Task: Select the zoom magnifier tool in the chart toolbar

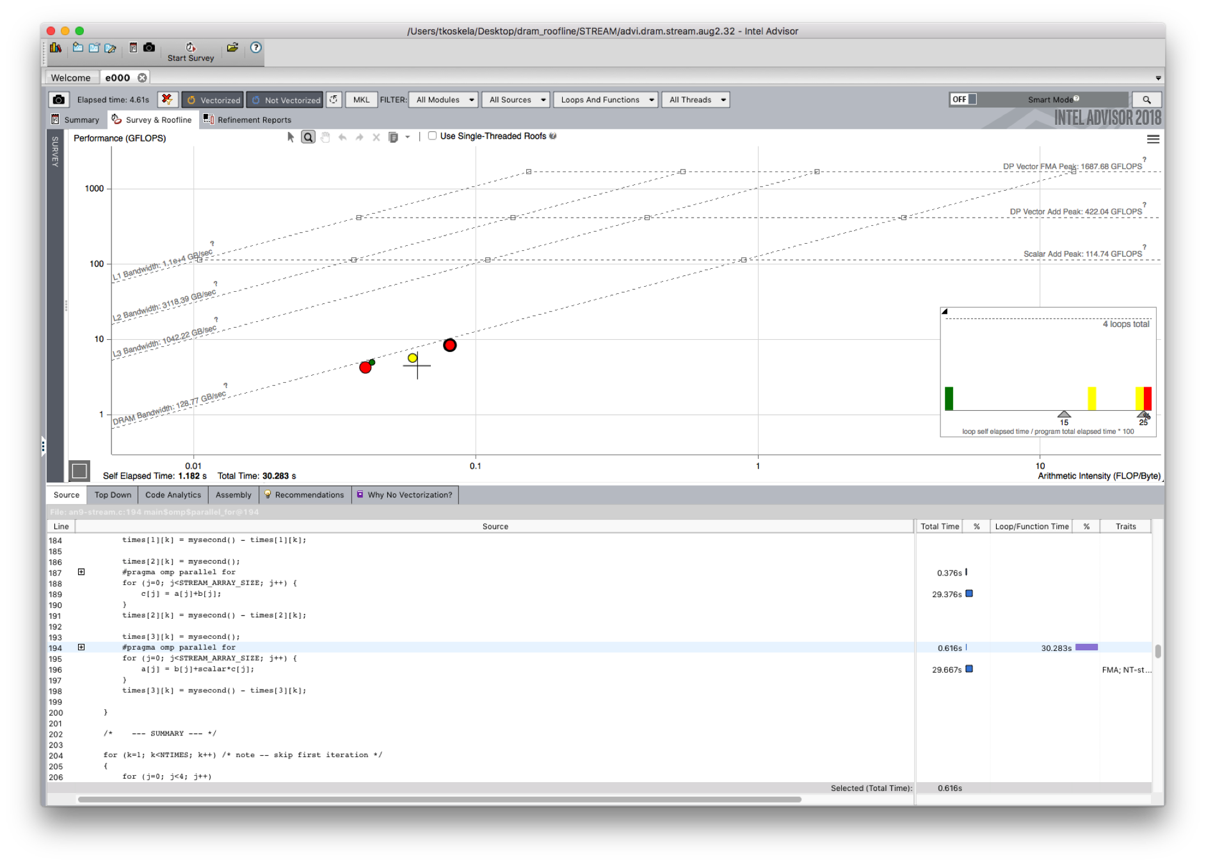Action: tap(308, 137)
